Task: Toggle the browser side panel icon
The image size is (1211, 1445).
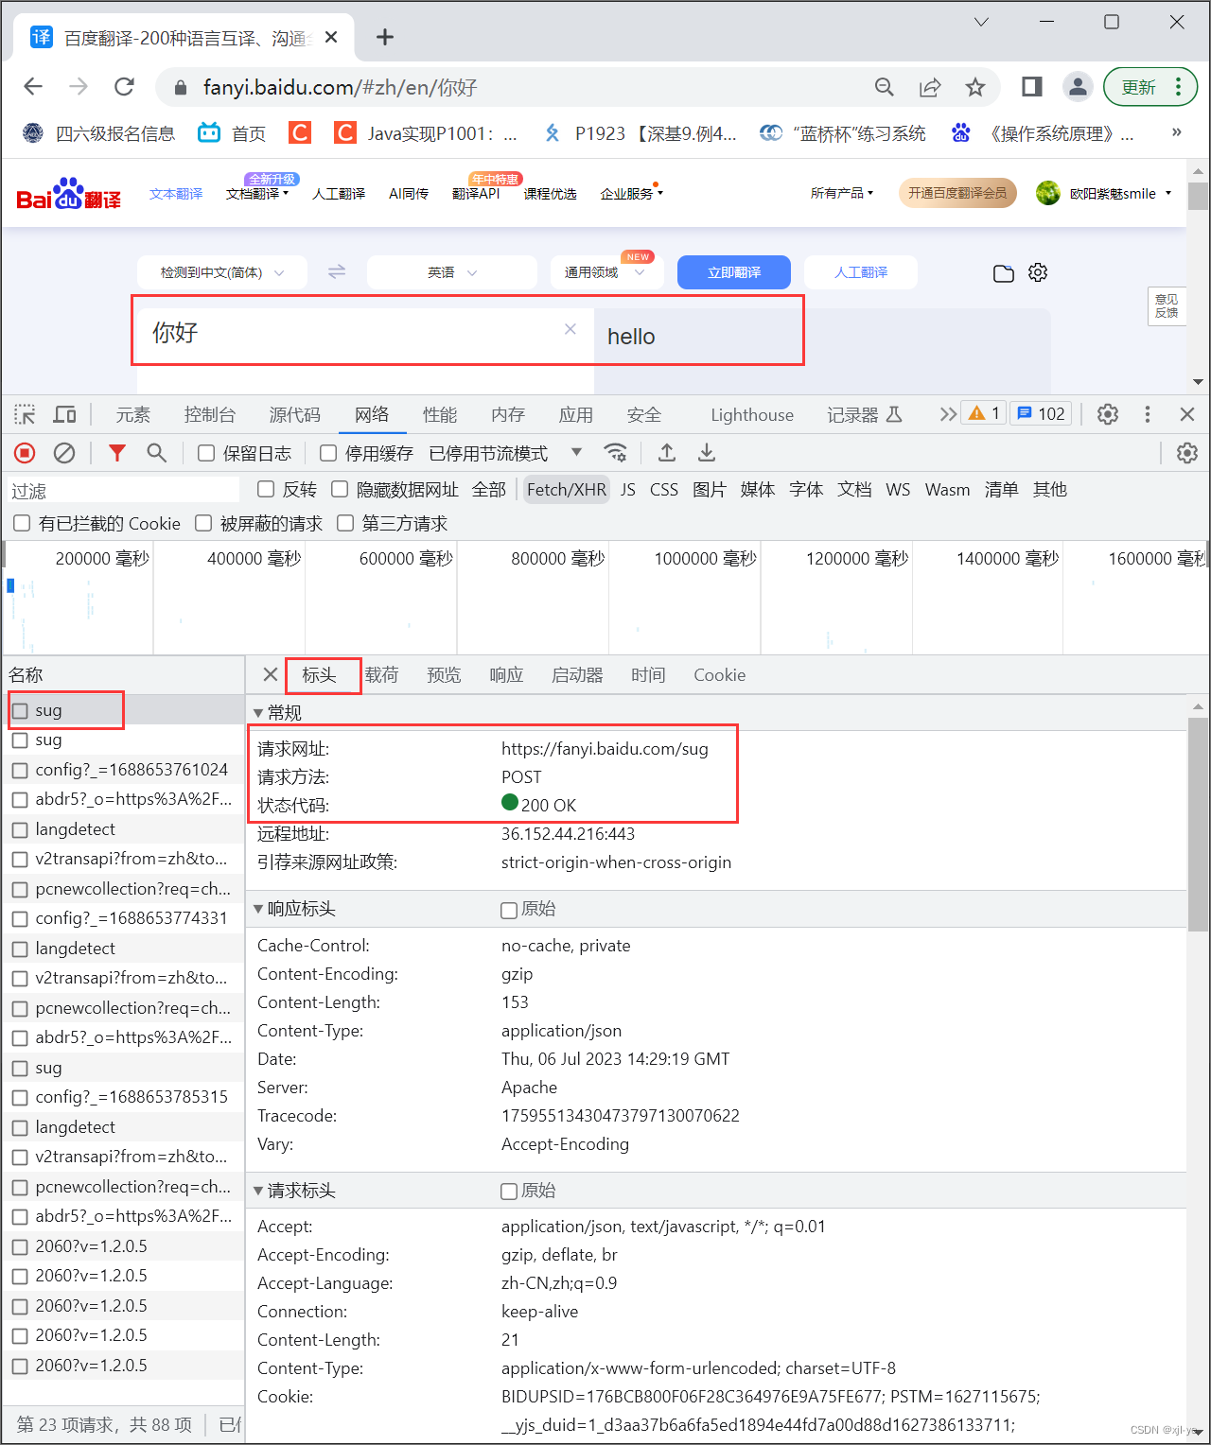Action: pyautogui.click(x=1032, y=87)
